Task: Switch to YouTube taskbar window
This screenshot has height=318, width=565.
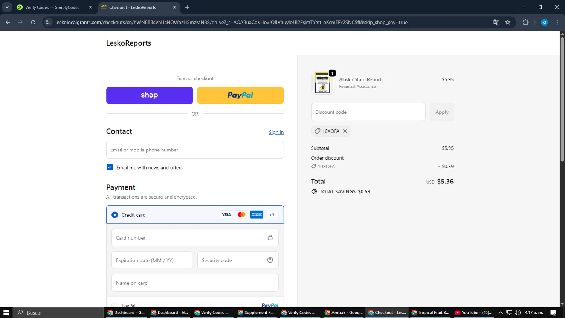Action: click(x=473, y=313)
